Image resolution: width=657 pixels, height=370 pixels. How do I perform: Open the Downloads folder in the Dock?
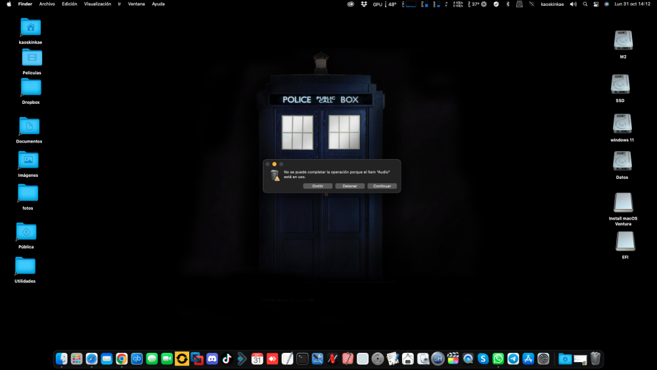point(565,359)
